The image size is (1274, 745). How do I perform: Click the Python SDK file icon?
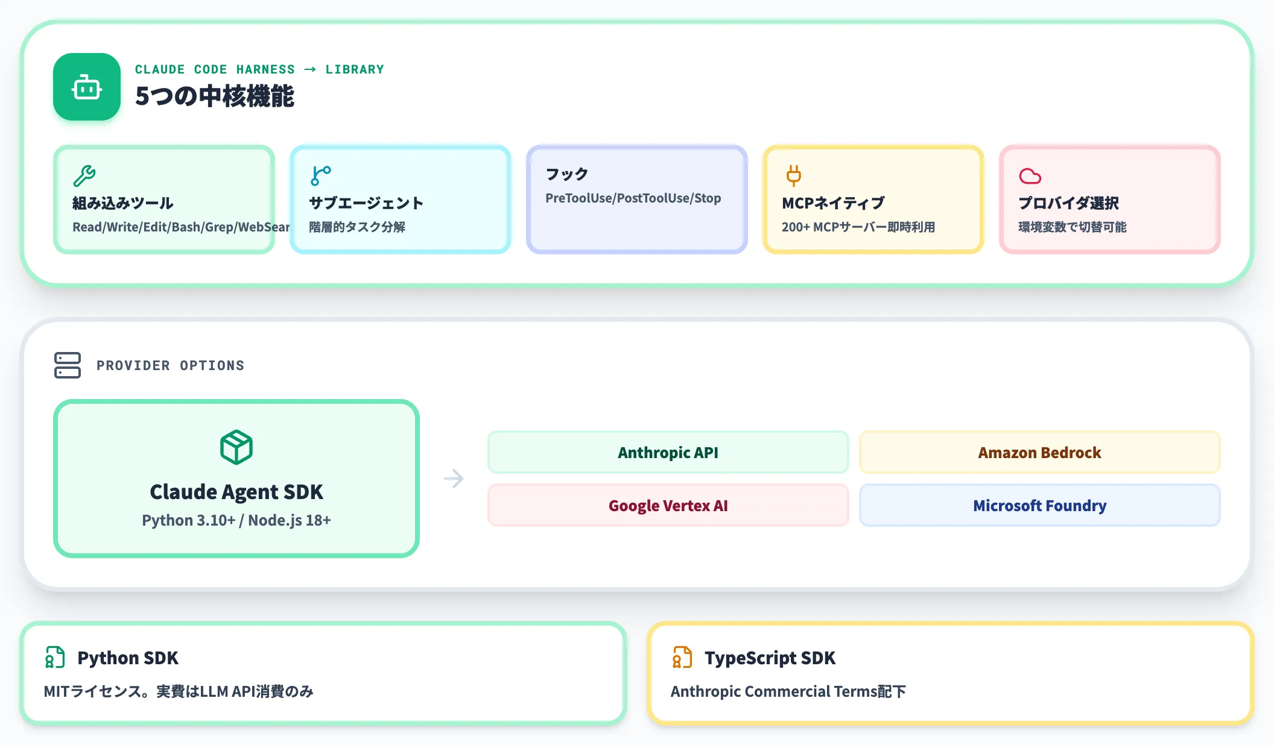click(55, 658)
